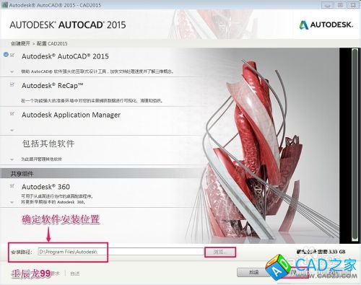Click the 后退 back button
This screenshot has width=361, height=285.
[253, 272]
